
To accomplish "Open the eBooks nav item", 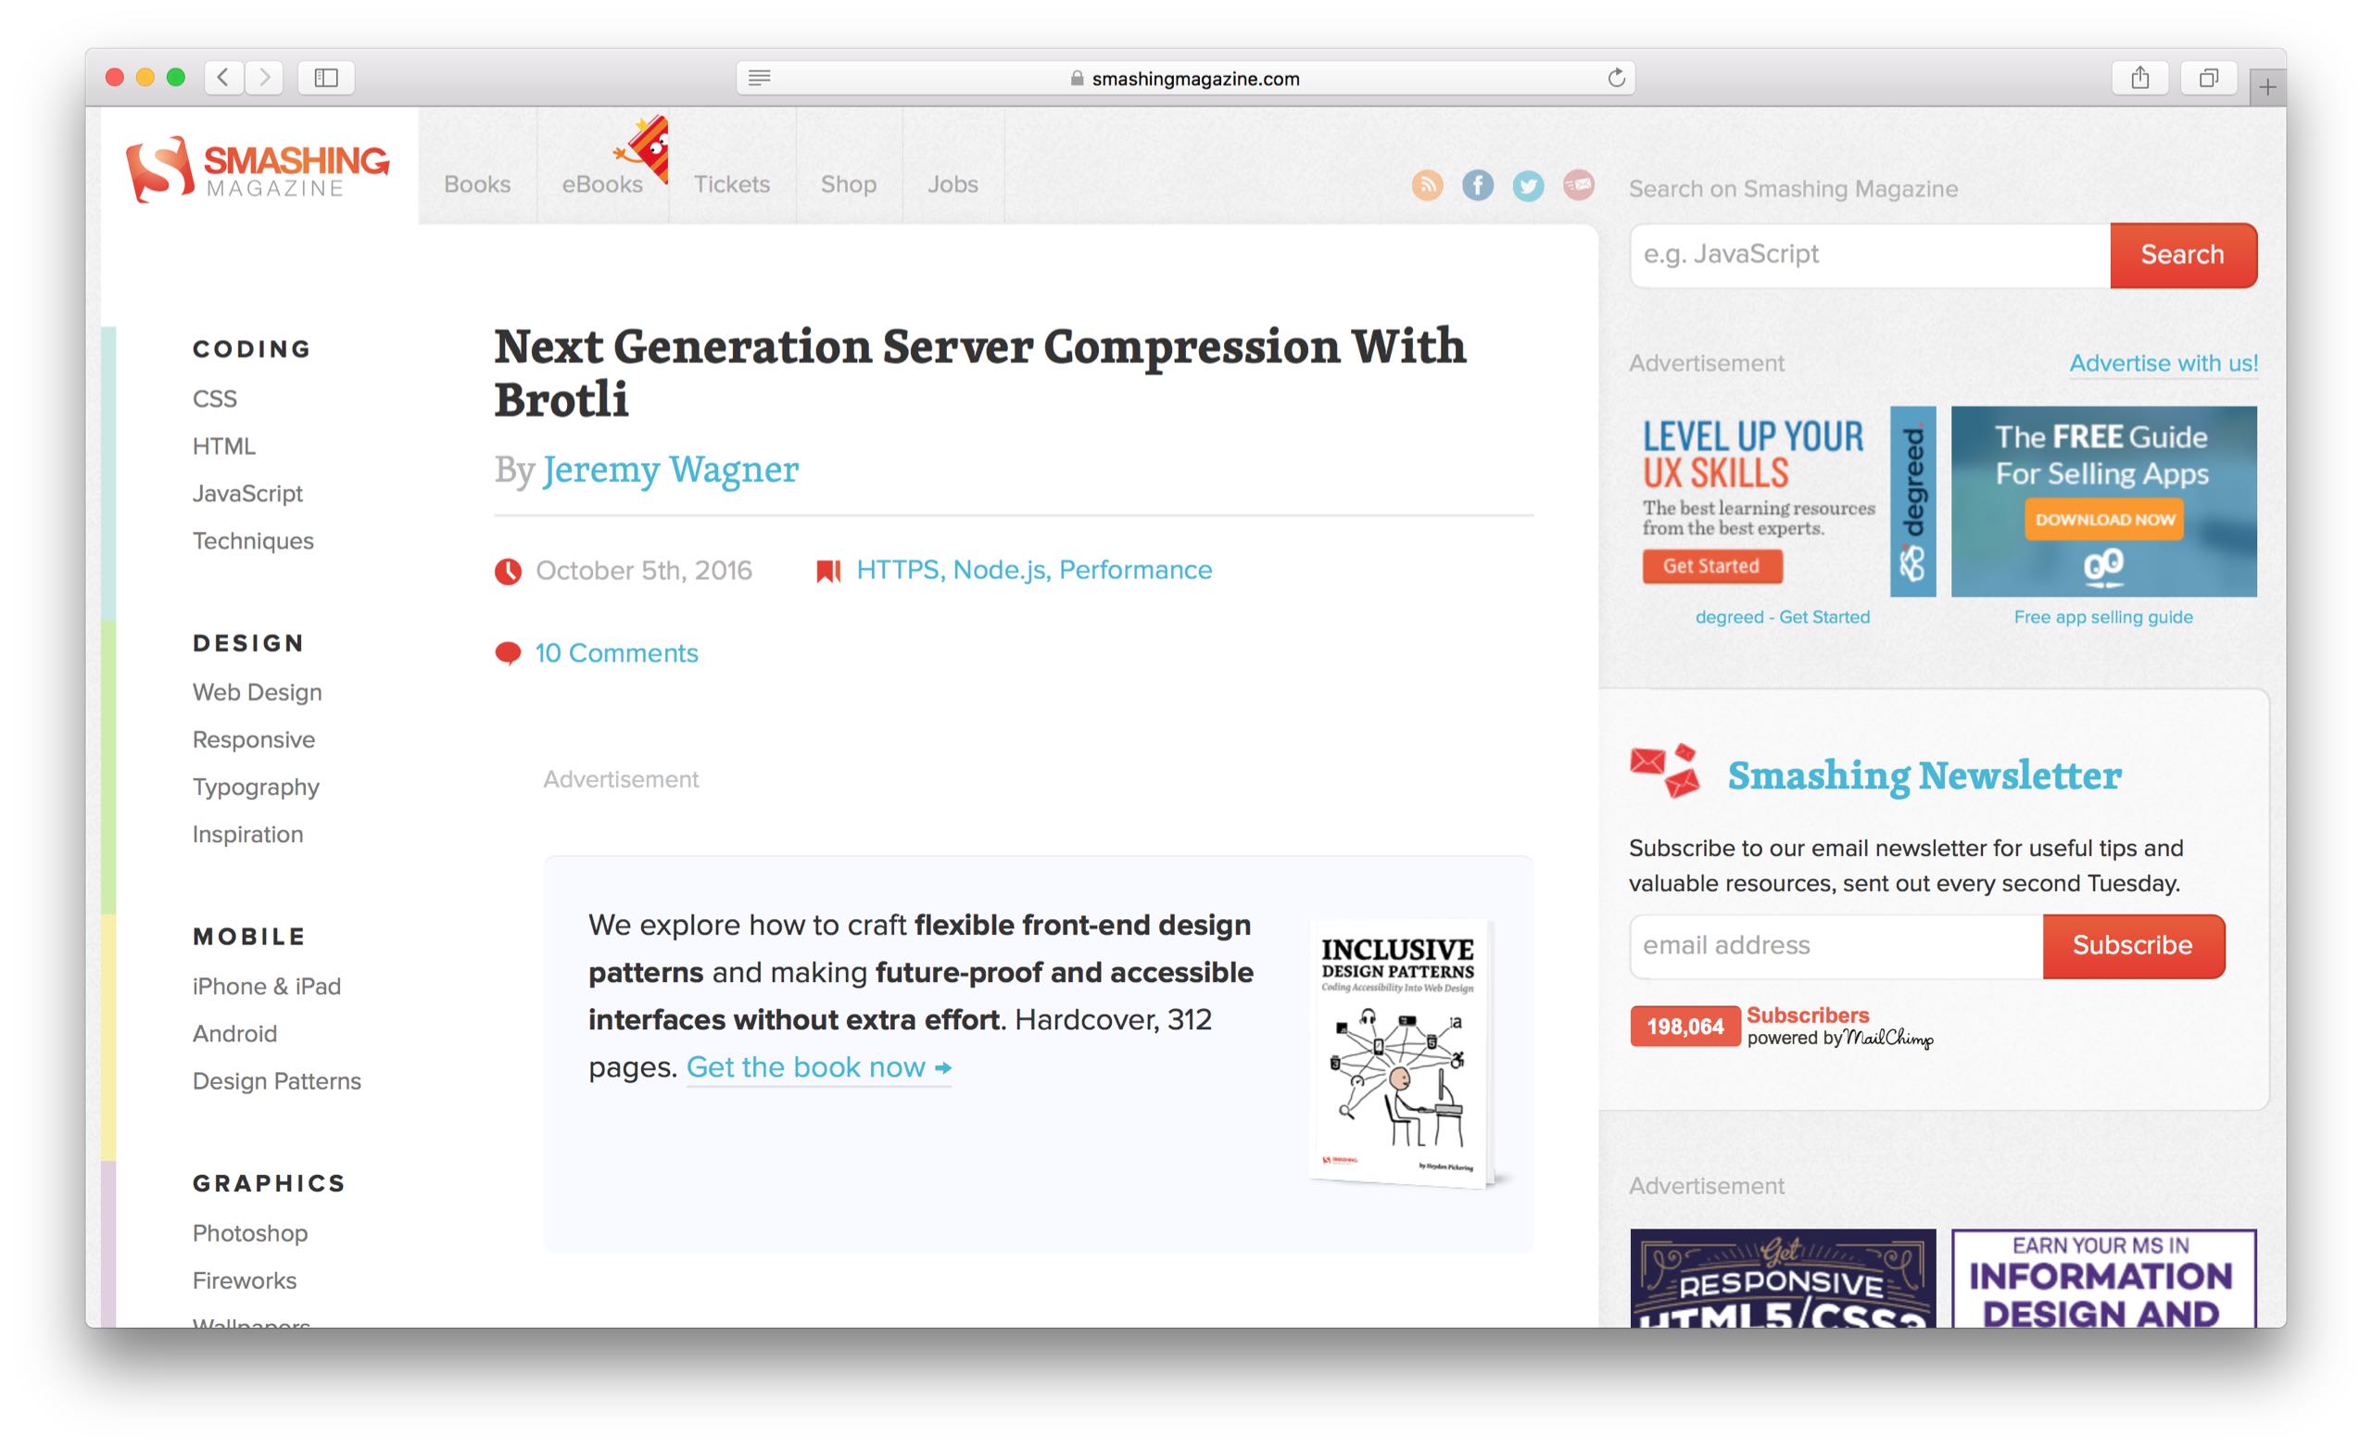I will 602,183.
